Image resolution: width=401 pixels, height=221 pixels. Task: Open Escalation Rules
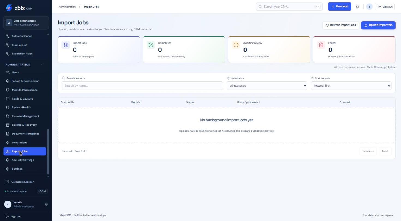click(x=25, y=54)
